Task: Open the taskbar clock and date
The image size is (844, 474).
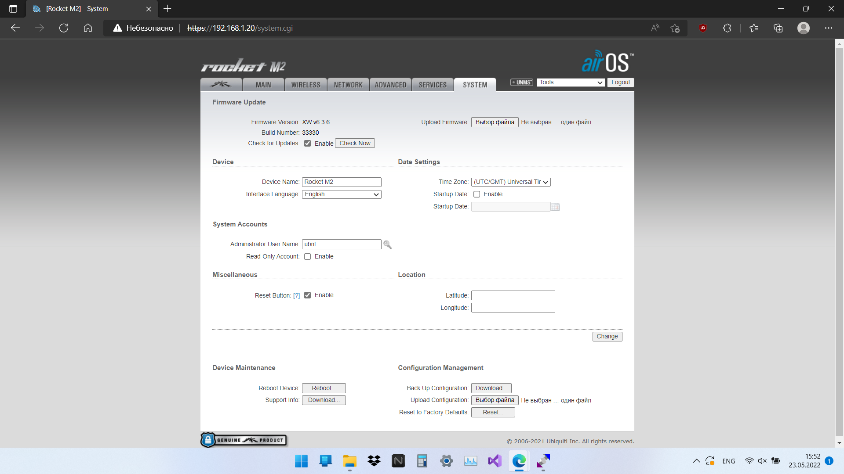Action: point(804,461)
